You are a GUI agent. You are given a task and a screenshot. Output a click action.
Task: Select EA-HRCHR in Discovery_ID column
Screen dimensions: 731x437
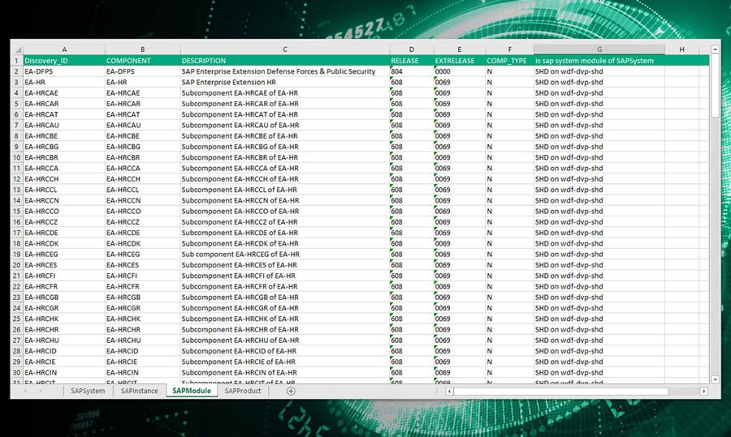point(64,329)
